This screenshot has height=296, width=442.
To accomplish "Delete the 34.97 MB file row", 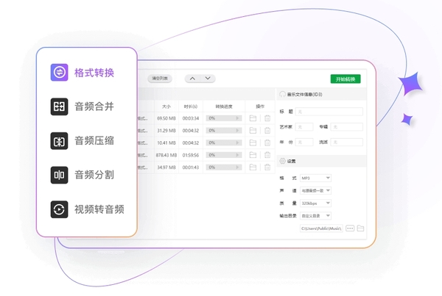I will [267, 167].
